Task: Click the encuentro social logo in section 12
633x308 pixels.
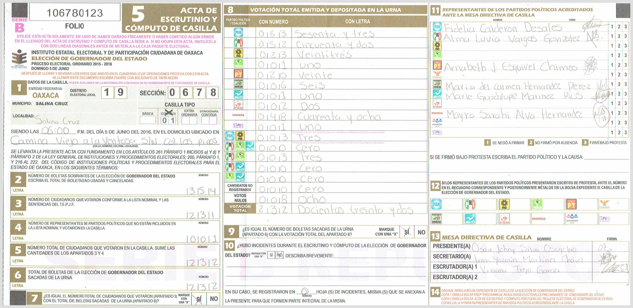Action: (x=572, y=218)
